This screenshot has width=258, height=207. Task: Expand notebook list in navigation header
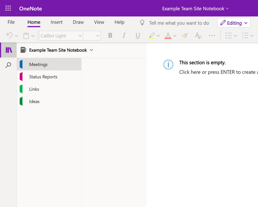[91, 50]
